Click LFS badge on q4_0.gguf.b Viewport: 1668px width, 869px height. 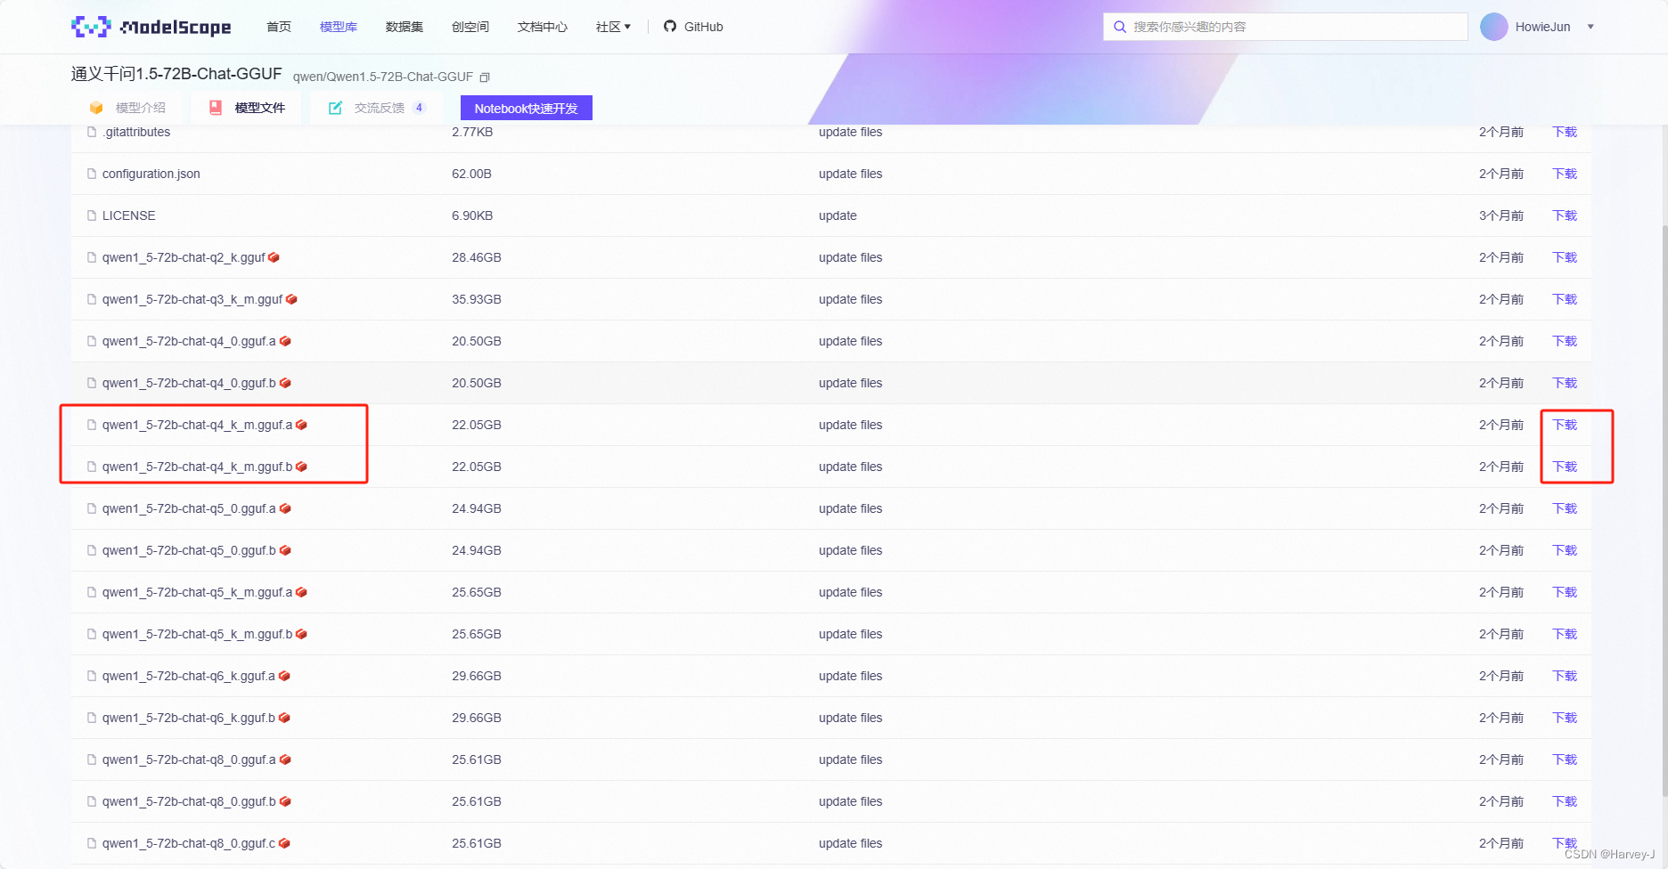(285, 383)
